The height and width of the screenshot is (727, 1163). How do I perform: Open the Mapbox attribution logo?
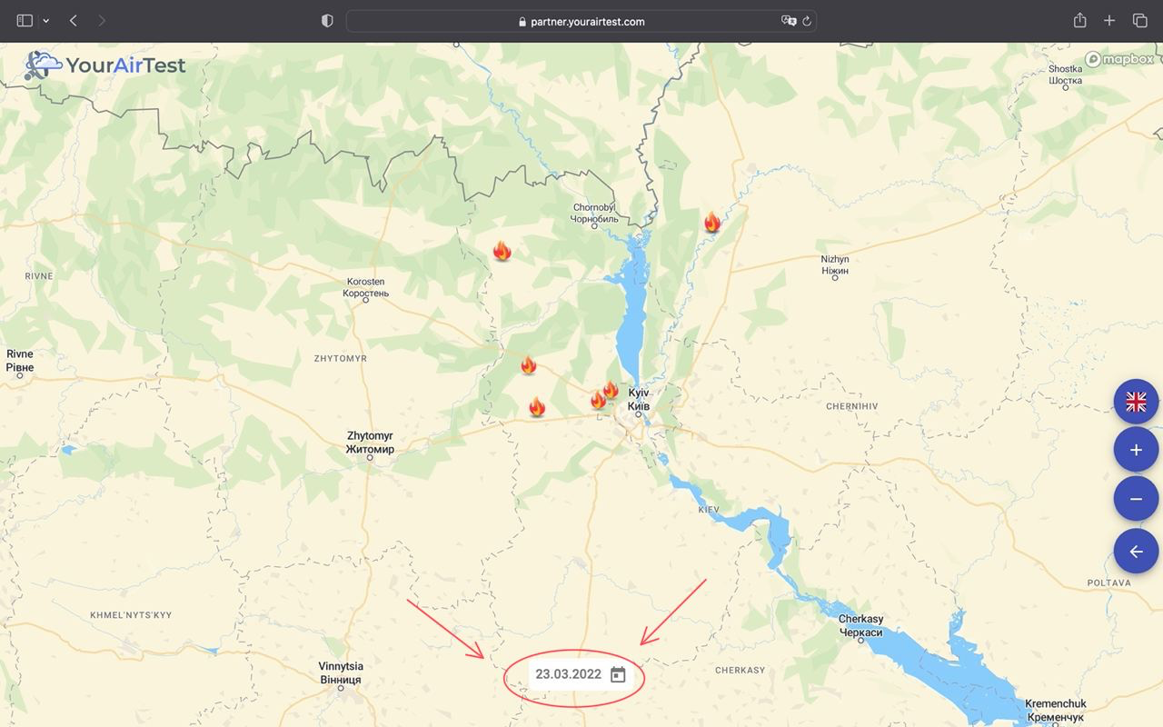pos(1119,59)
